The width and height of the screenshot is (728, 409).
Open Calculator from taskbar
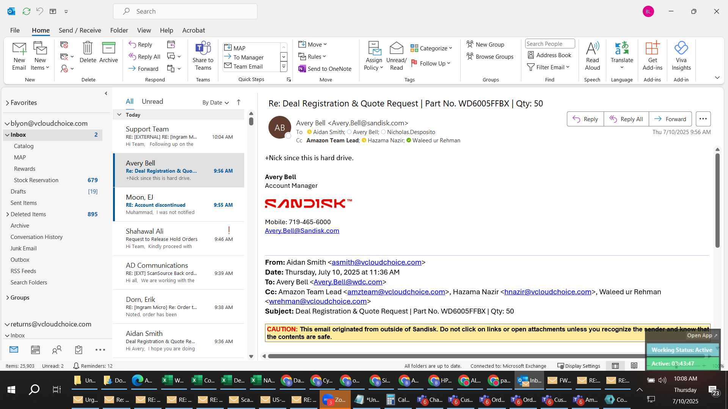(398, 400)
